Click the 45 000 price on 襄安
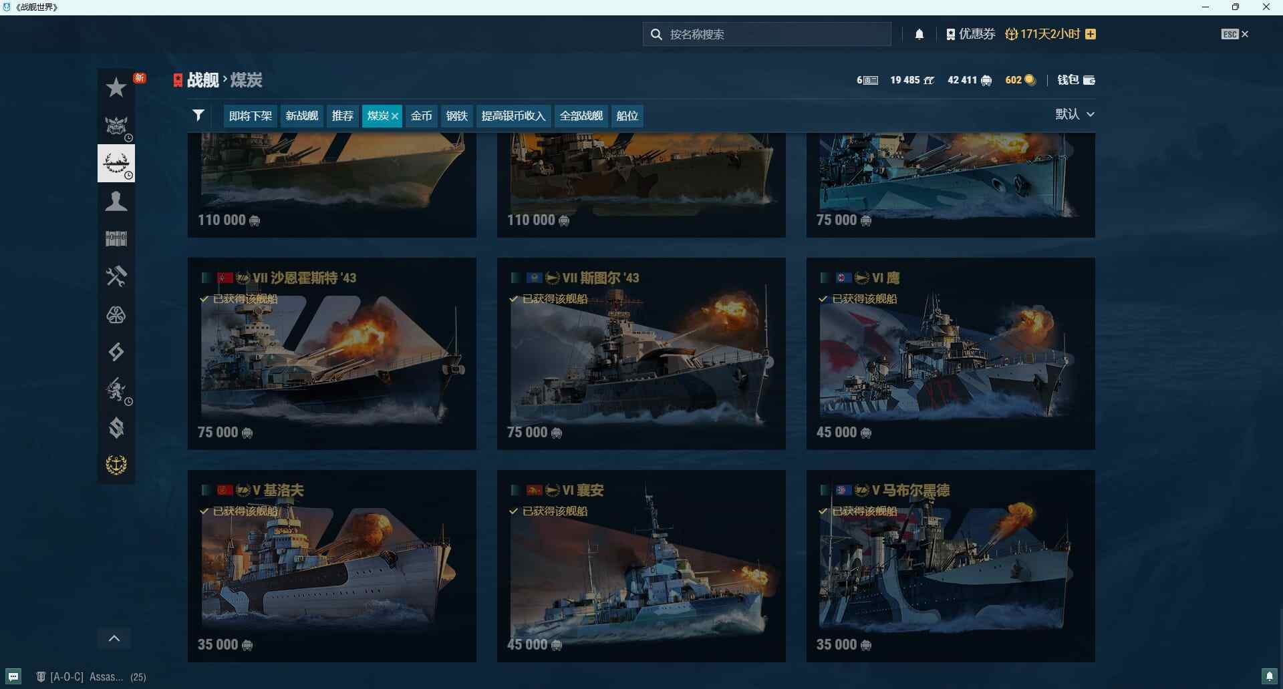1283x689 pixels. click(535, 645)
